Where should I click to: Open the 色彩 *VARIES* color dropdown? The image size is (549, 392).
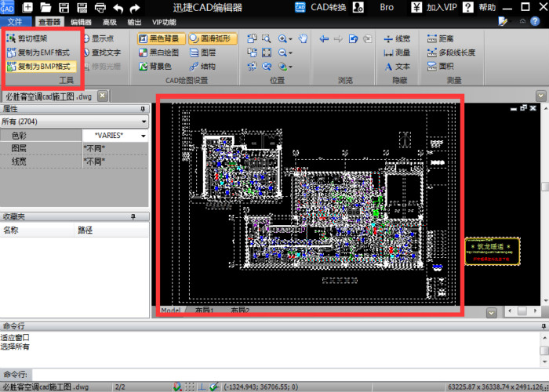144,136
